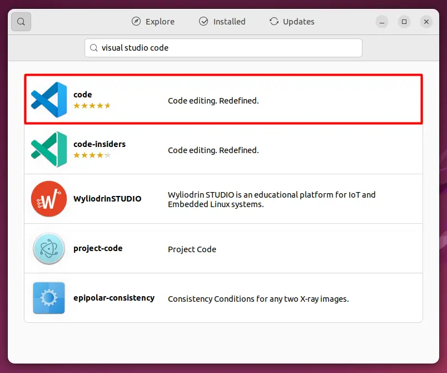This screenshot has height=373, width=447.
Task: Maximize the software window
Action: [x=404, y=22]
